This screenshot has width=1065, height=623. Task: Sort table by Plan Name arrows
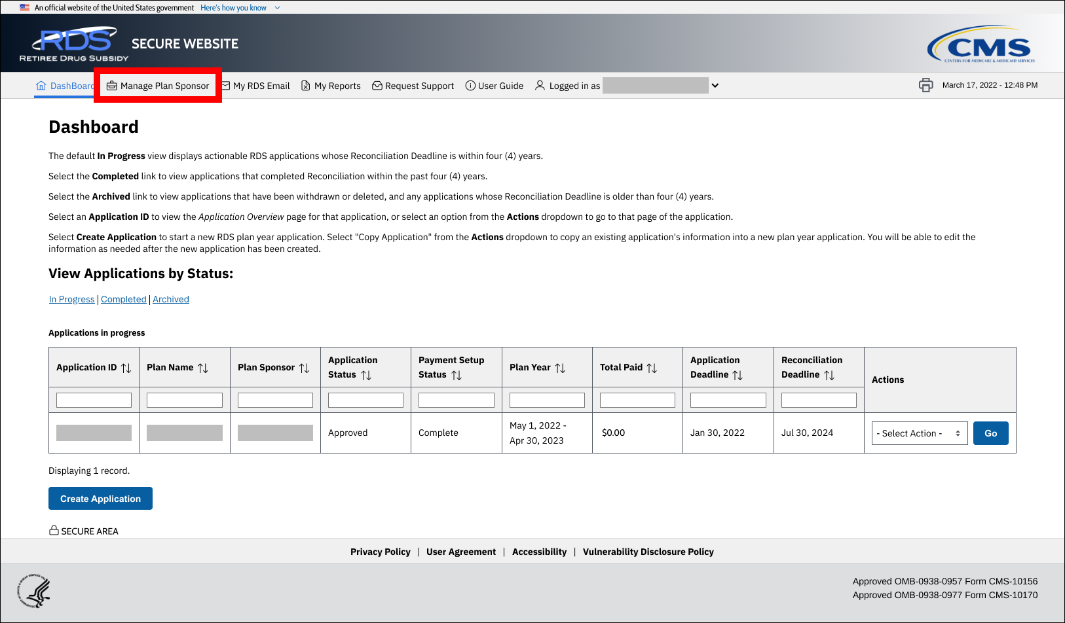(x=203, y=368)
